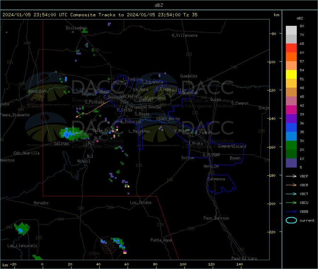Click the S_Pintada location label
Screen dimensions: 318x269
(94, 102)
